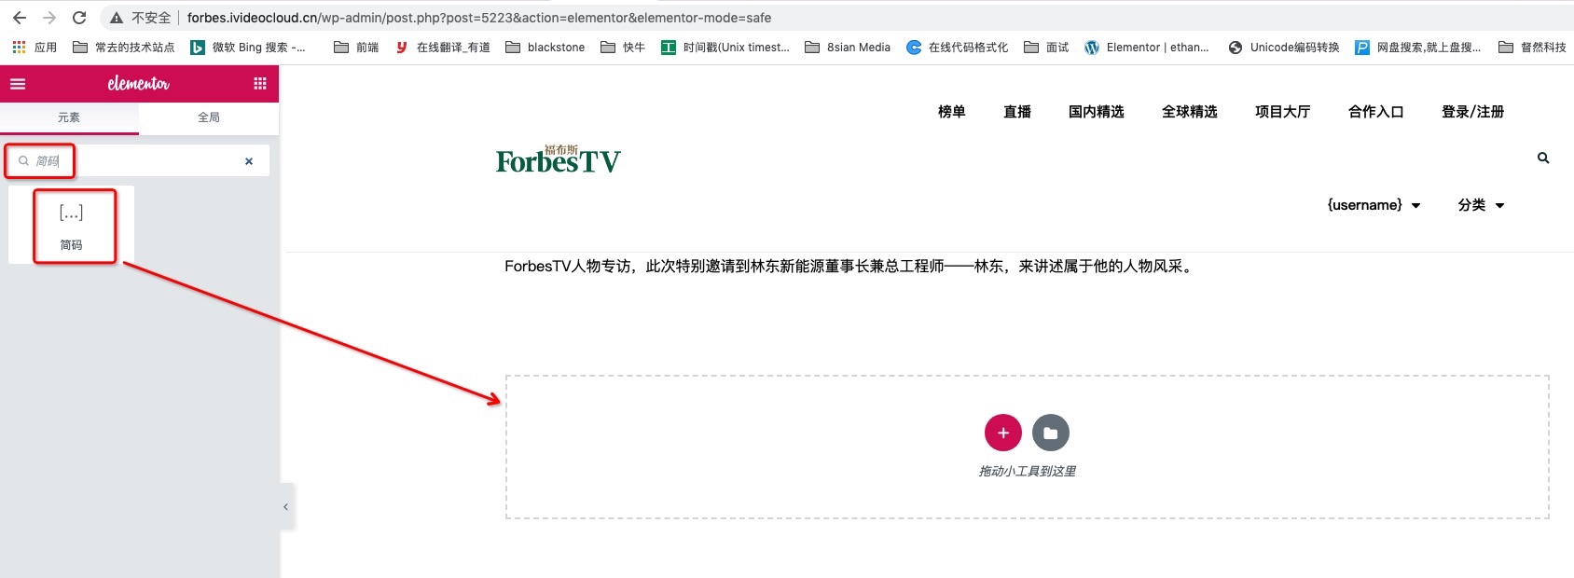Reload the page in the browser
This screenshot has width=1574, height=578.
pyautogui.click(x=79, y=18)
